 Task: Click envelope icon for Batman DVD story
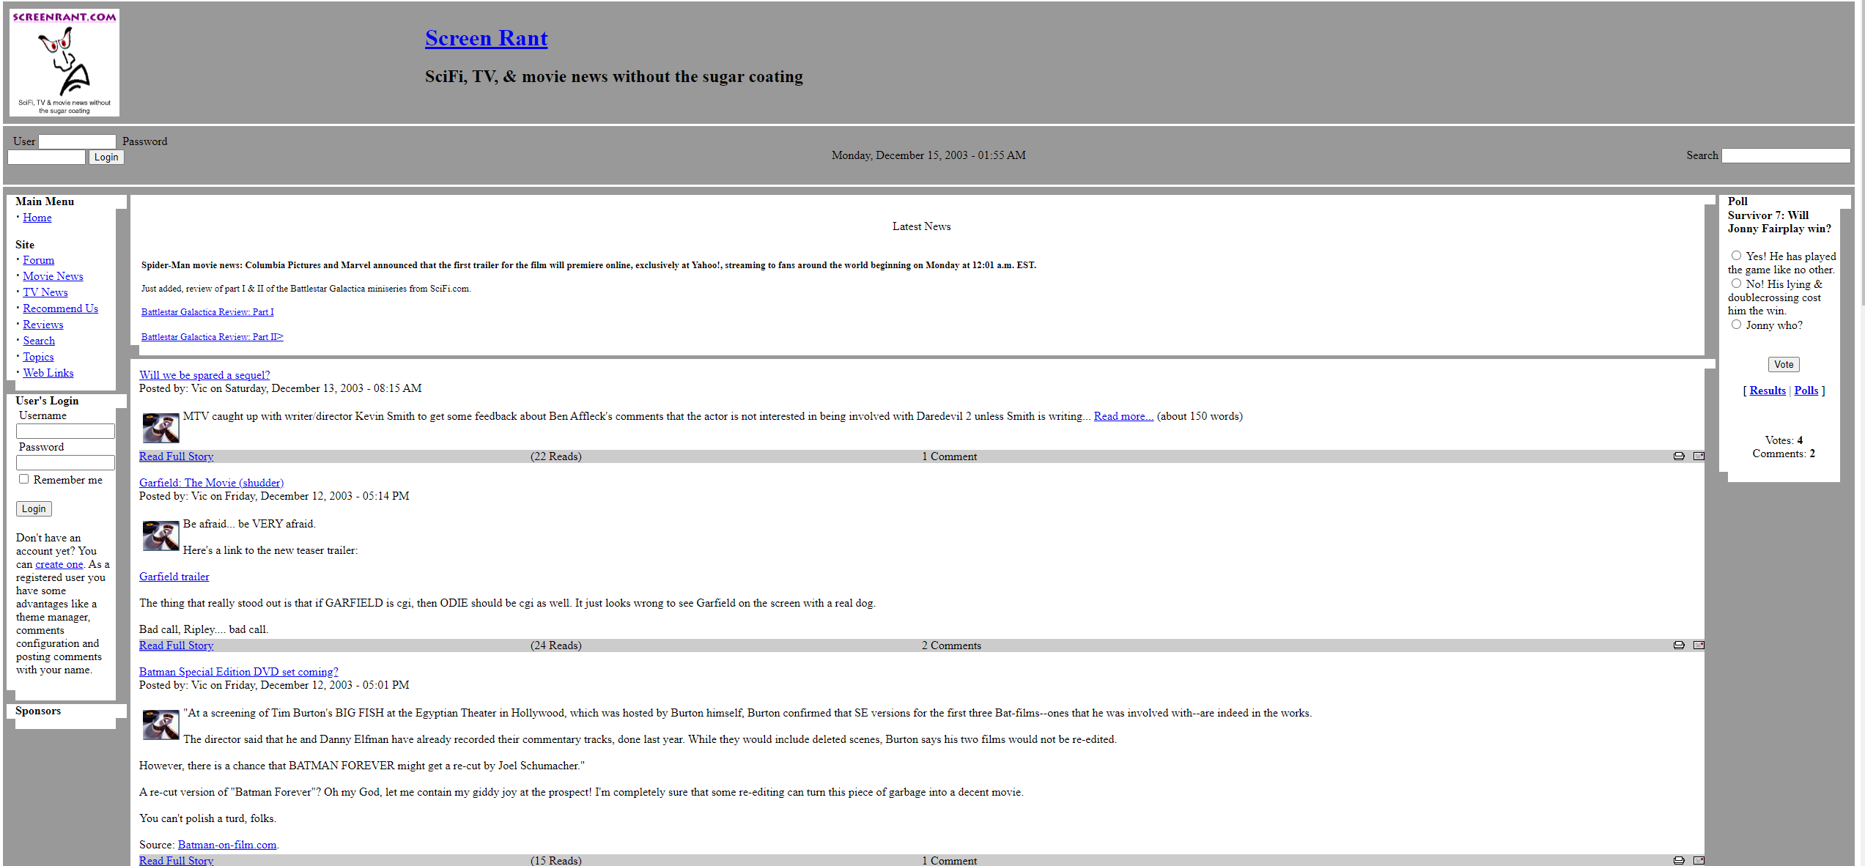[1699, 860]
